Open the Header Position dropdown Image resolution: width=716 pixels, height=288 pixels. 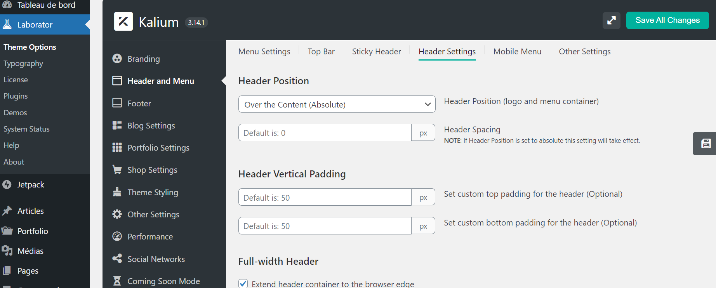(337, 104)
